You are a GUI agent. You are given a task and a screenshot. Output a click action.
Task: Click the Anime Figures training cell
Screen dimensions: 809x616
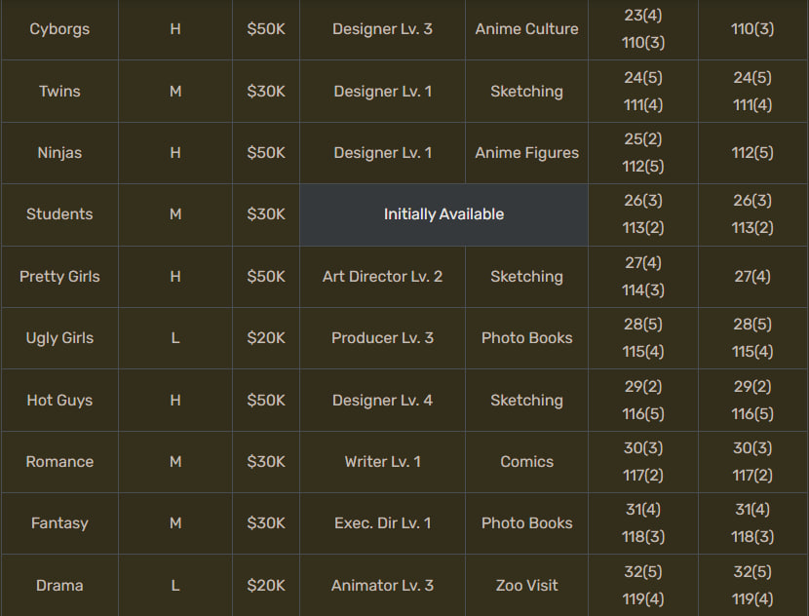pyautogui.click(x=526, y=153)
